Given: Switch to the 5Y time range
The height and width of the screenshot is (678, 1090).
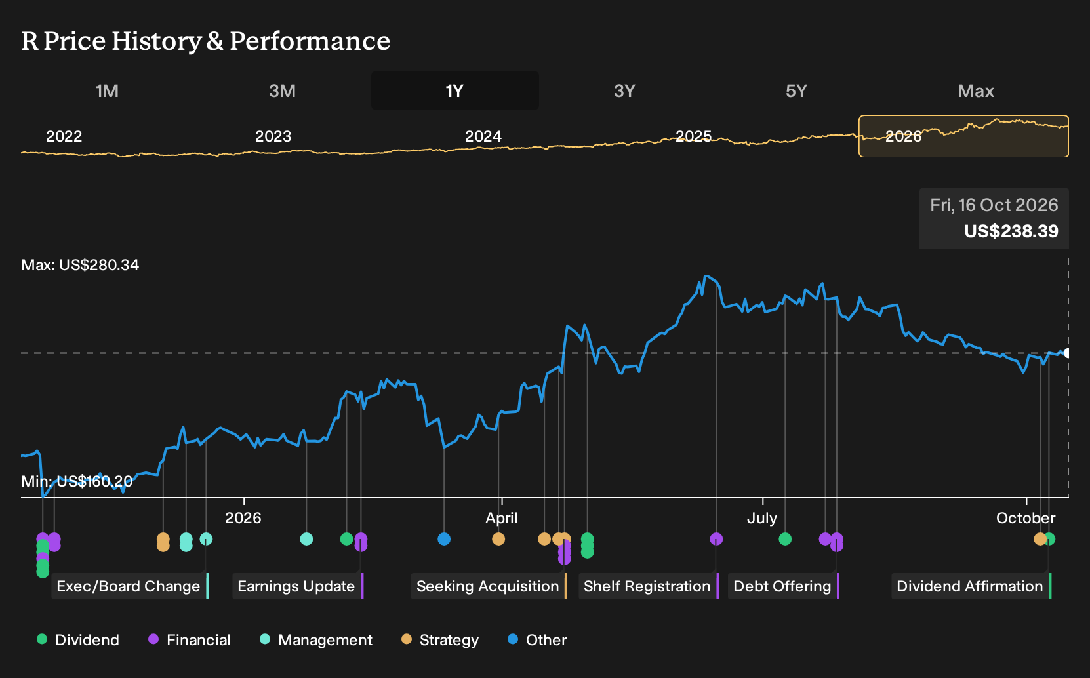Looking at the screenshot, I should tap(796, 90).
